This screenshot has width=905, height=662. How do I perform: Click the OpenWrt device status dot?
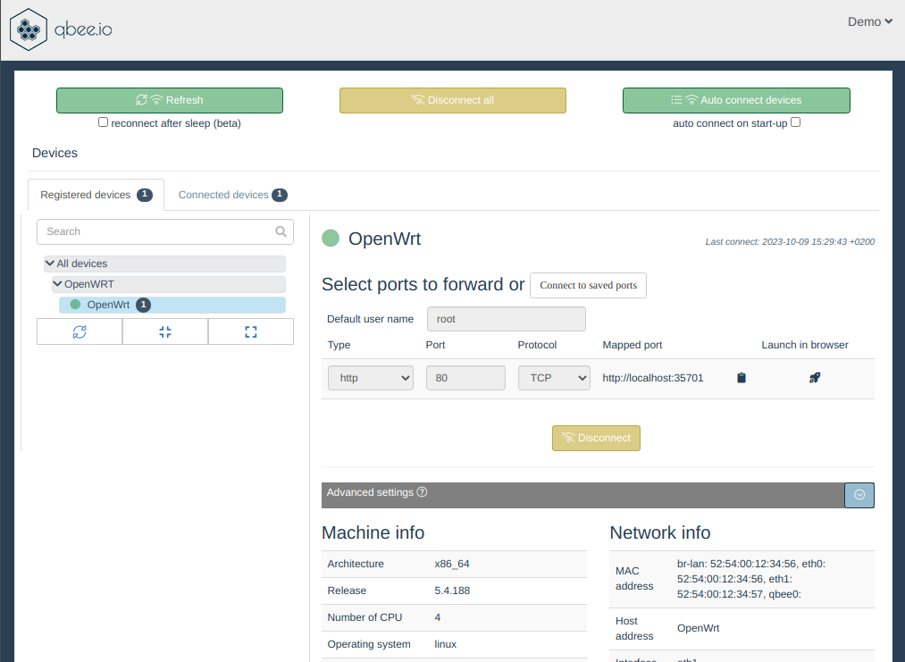point(329,239)
